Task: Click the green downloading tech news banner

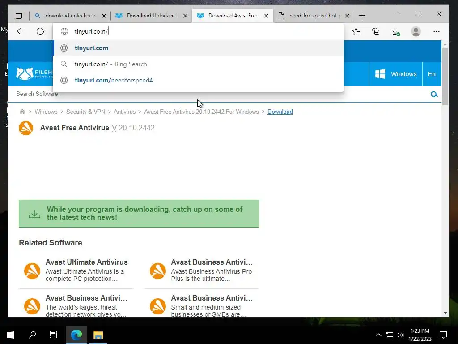Action: 139,214
